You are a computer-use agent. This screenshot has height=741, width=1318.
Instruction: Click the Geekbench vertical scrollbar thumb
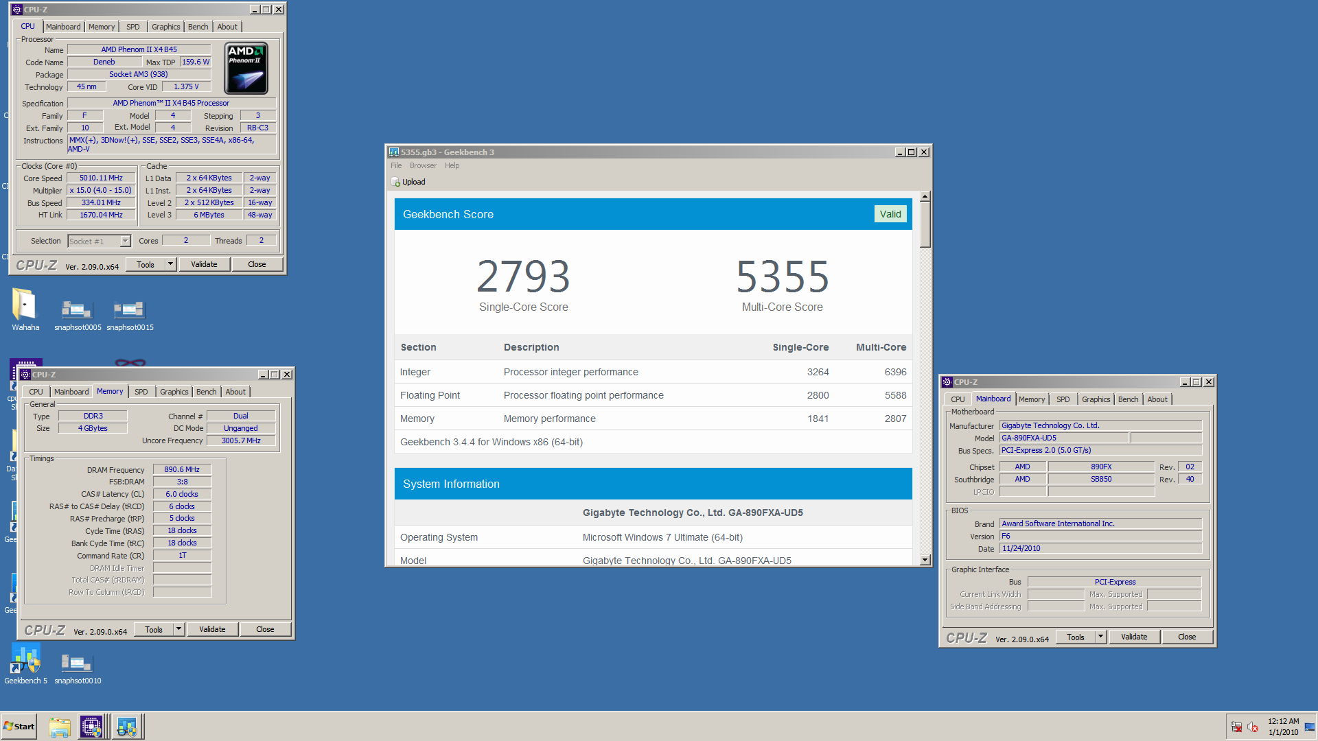[x=925, y=224]
